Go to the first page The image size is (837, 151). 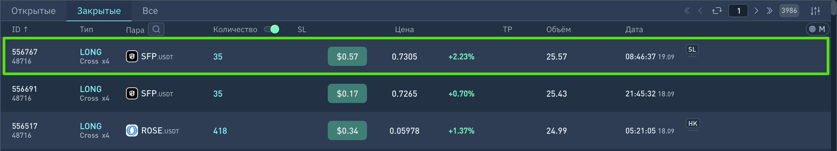687,11
